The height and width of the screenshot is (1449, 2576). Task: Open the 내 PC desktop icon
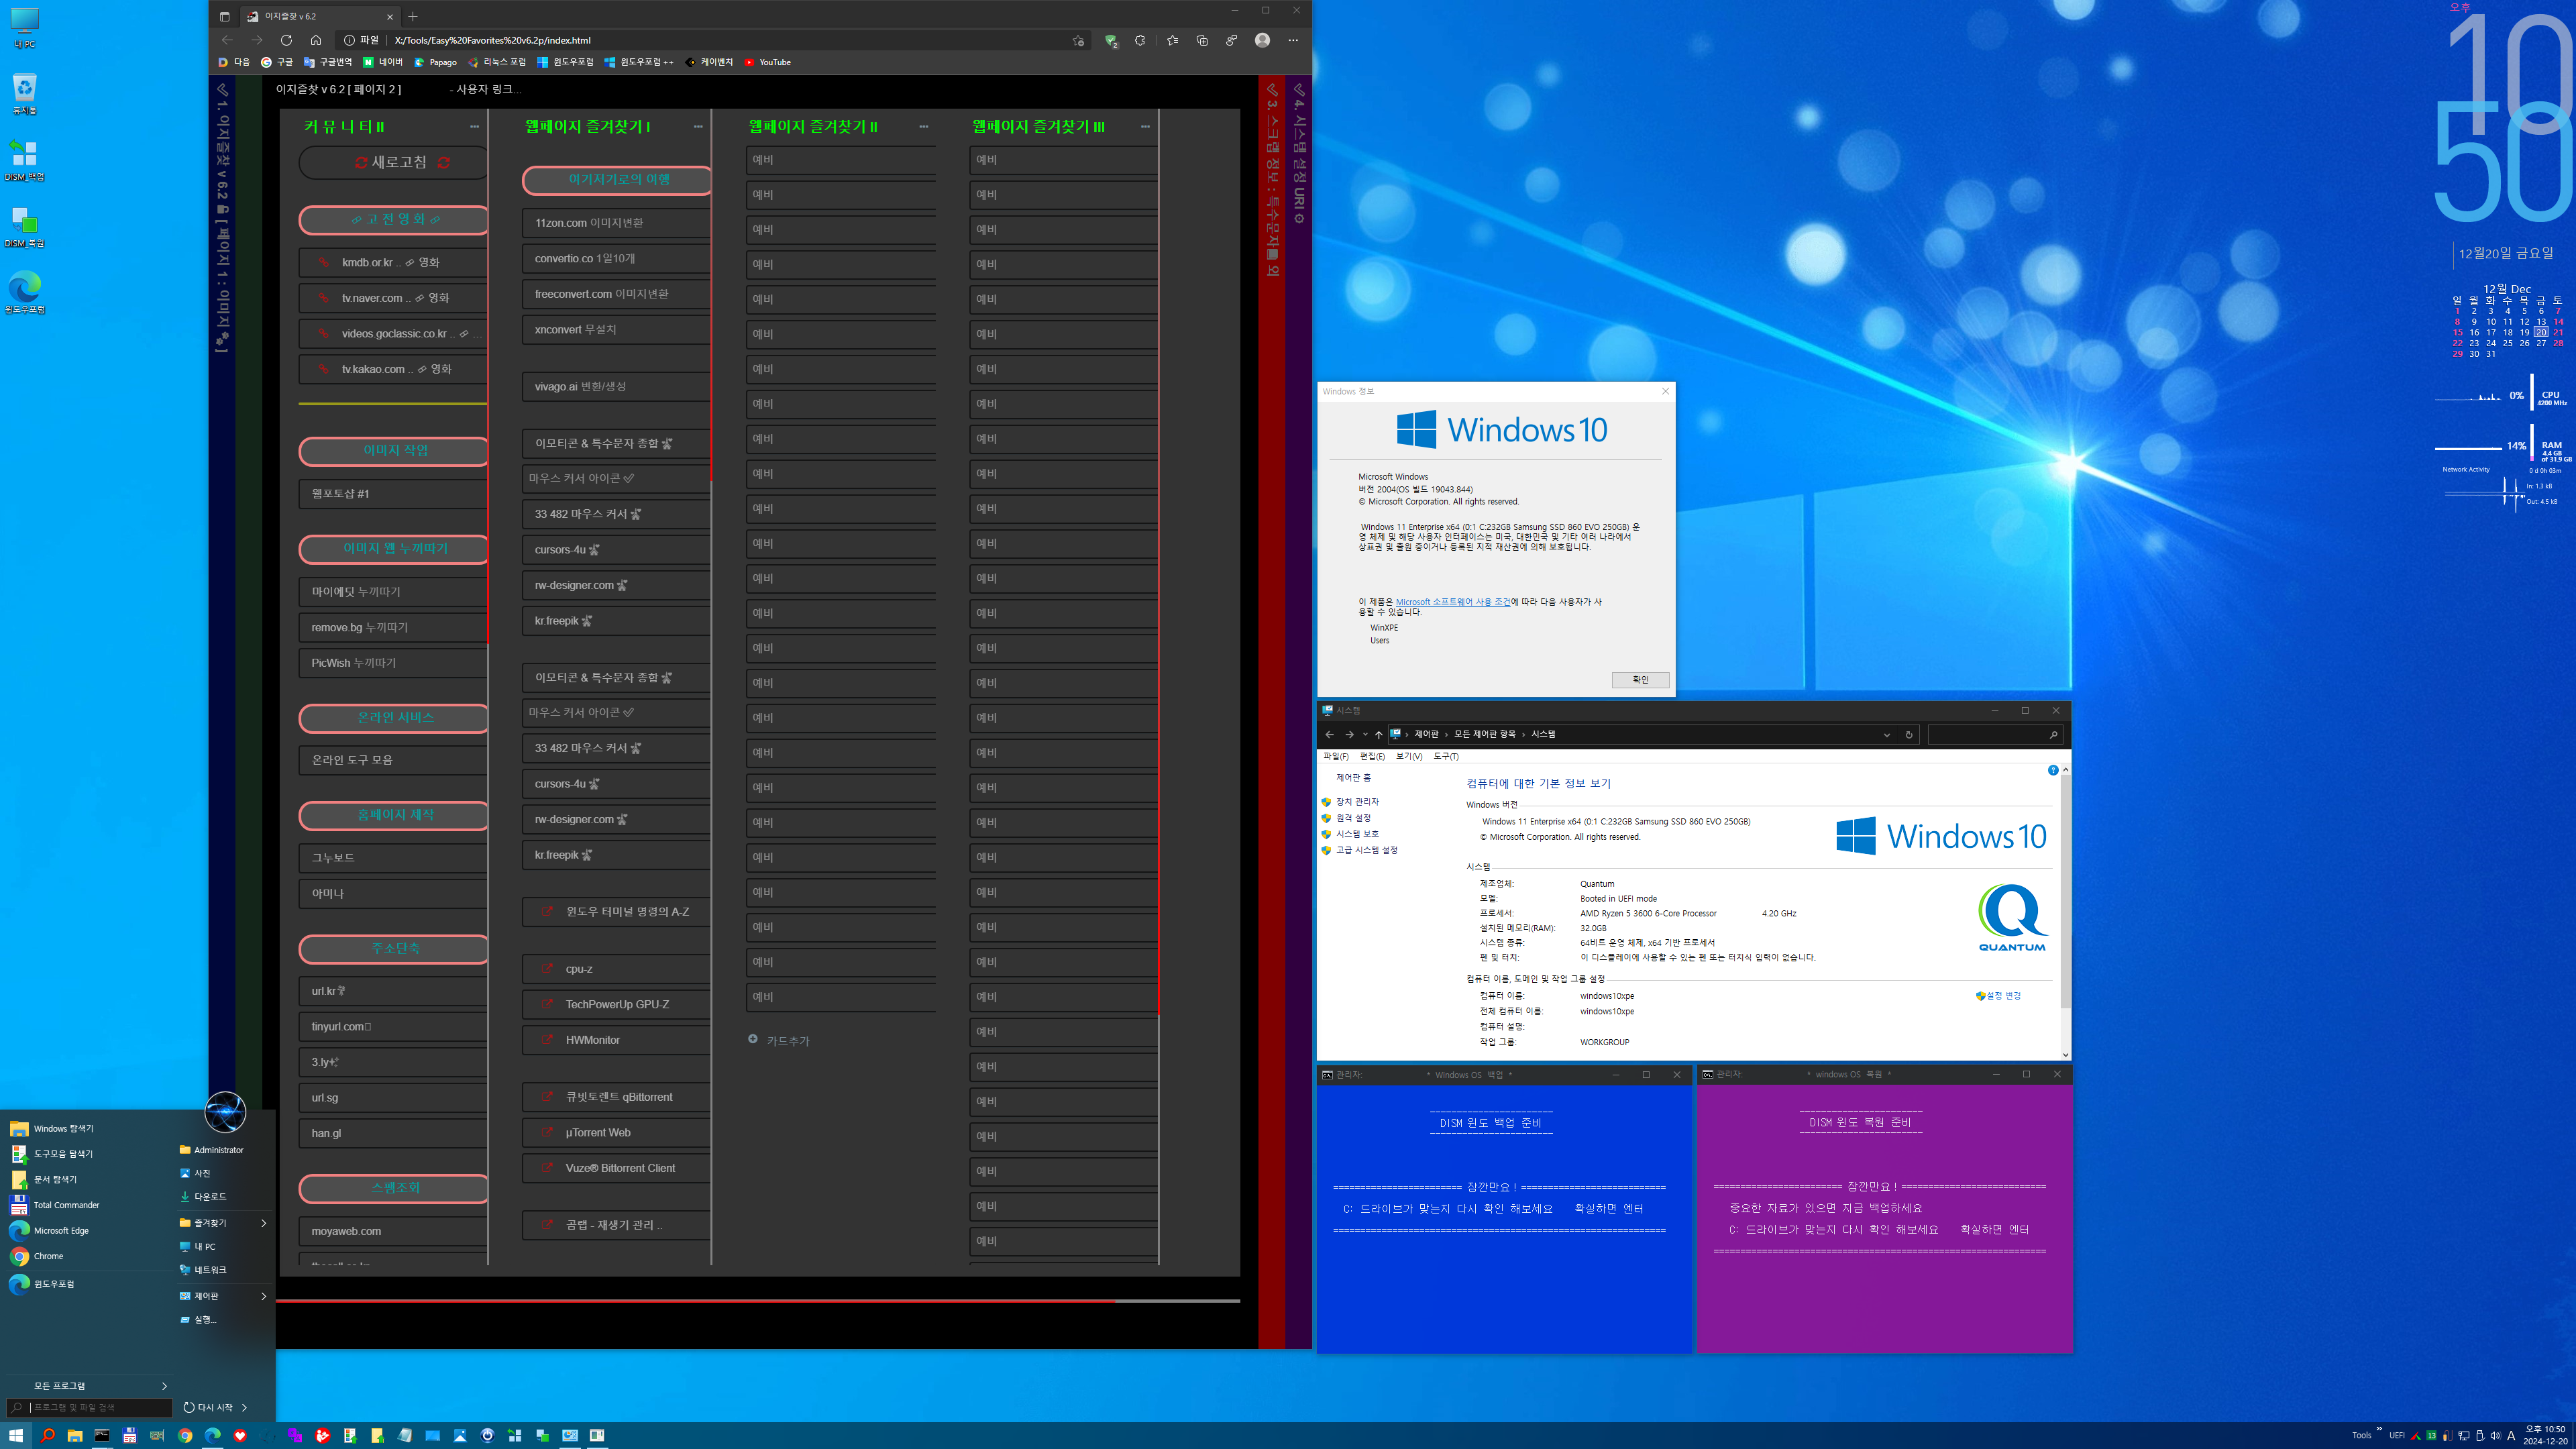point(24,28)
